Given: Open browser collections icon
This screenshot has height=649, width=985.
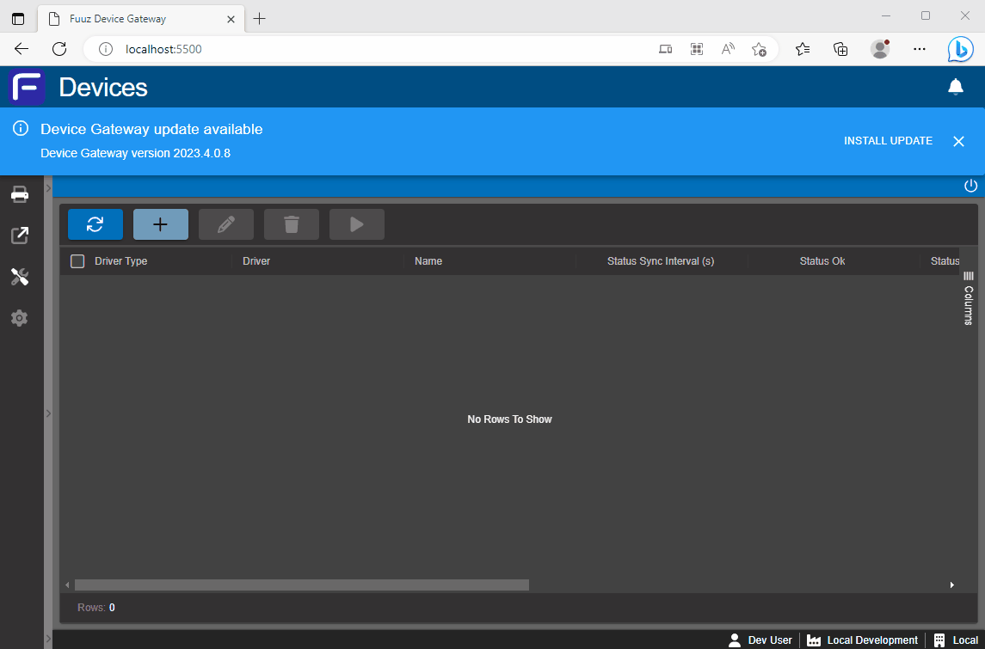Looking at the screenshot, I should coord(840,49).
